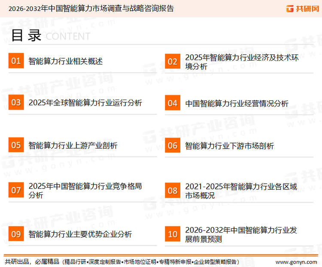Click the orange 05 chapter number box
The height and width of the screenshot is (267, 322).
click(16, 145)
